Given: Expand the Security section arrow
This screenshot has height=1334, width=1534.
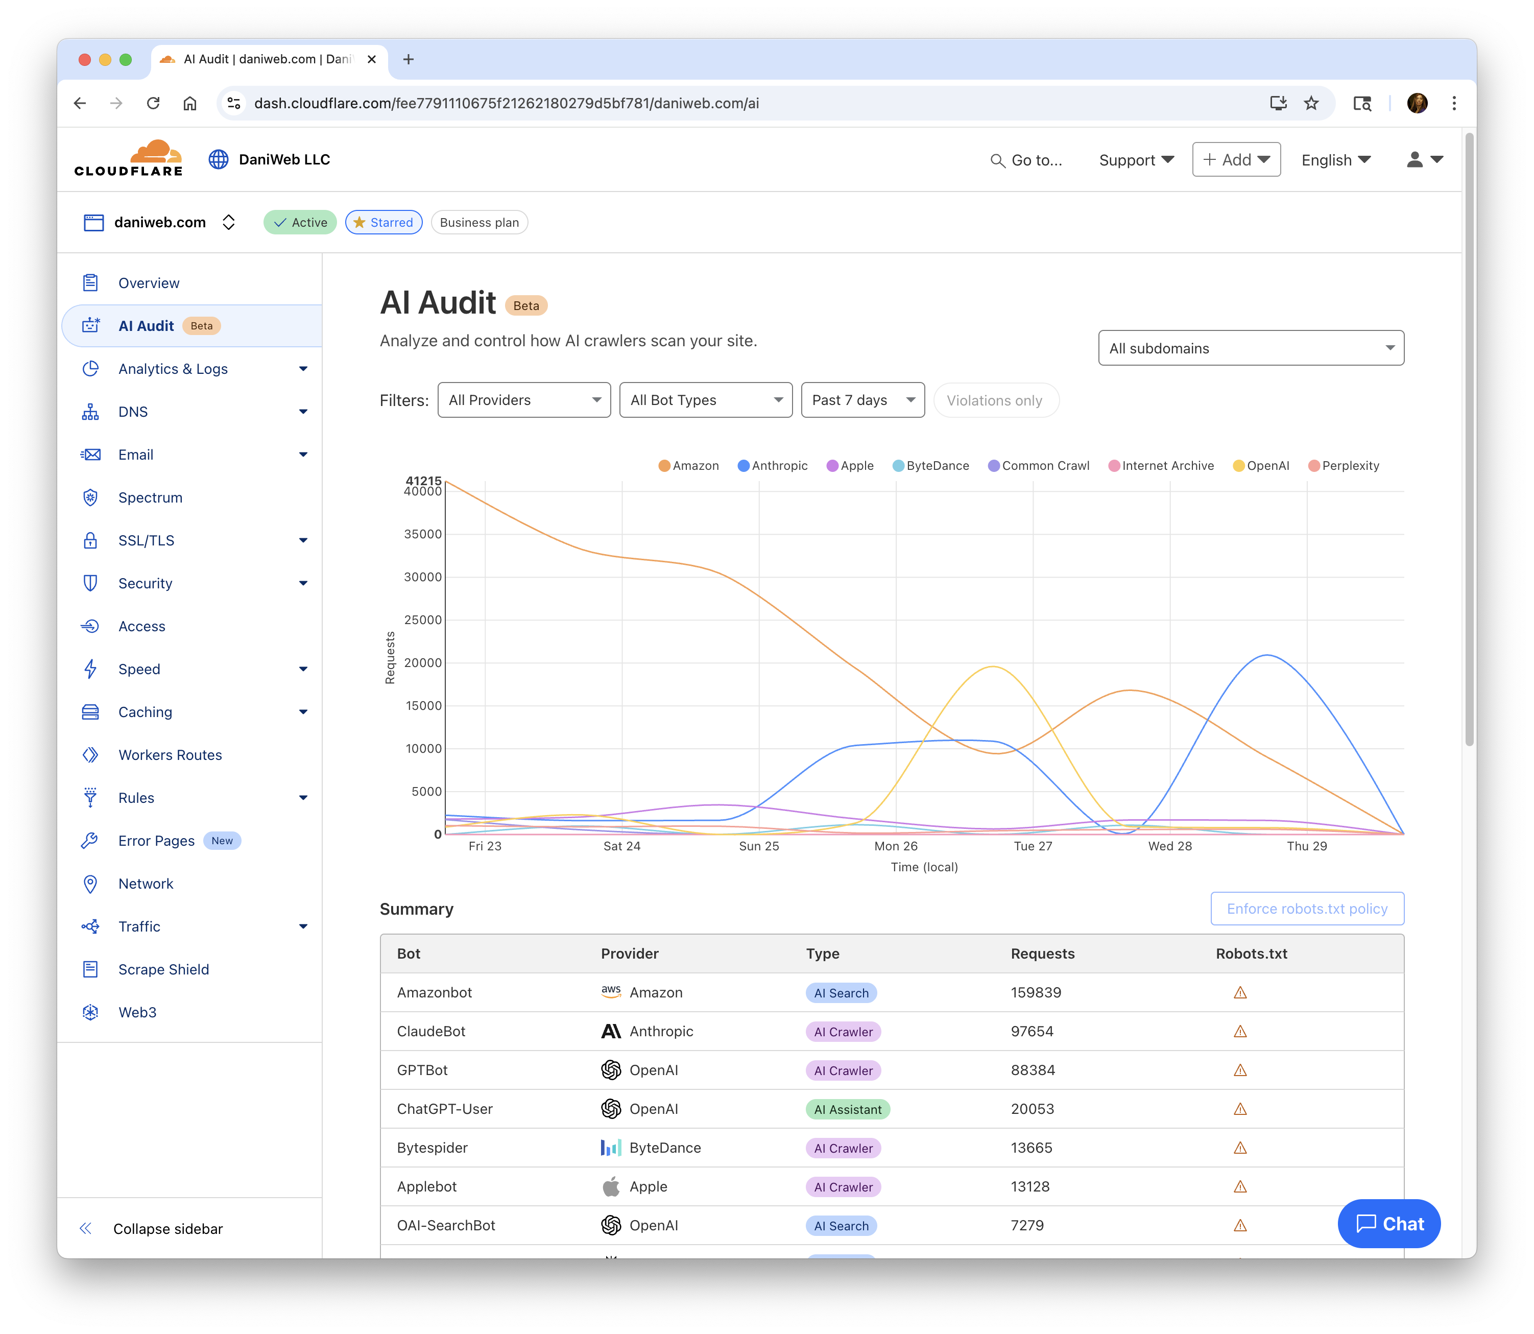Looking at the screenshot, I should coord(303,584).
